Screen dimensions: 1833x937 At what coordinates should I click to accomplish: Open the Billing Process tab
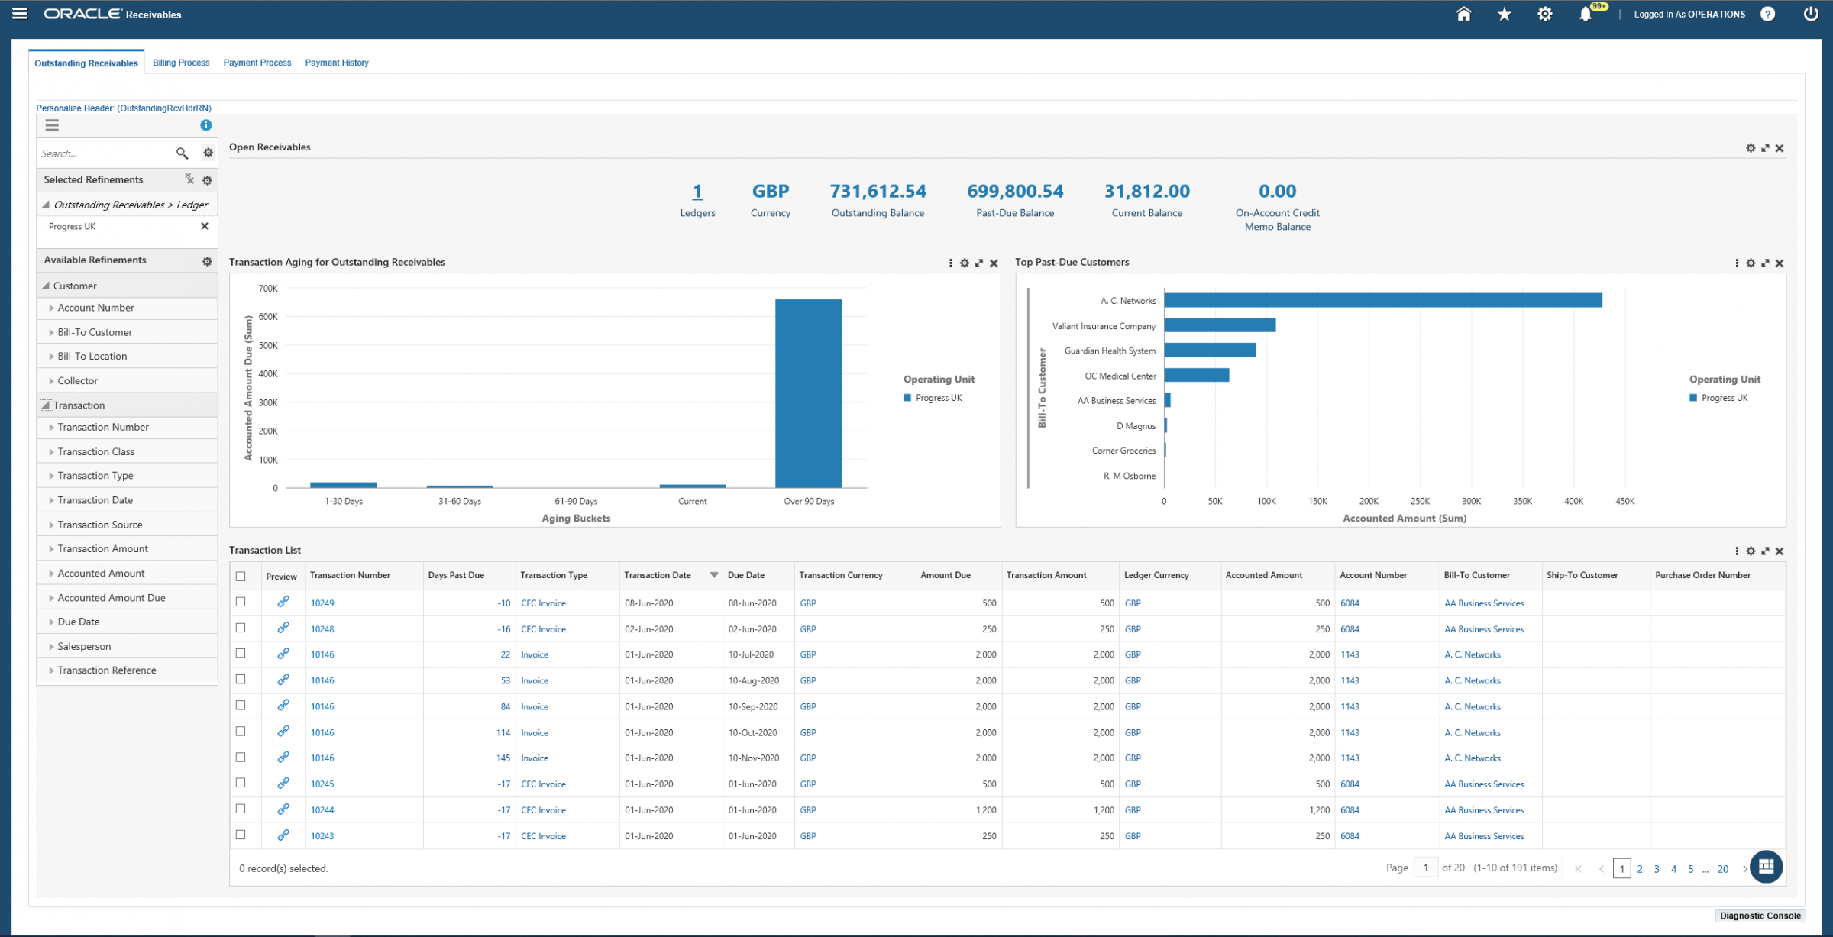tap(180, 63)
